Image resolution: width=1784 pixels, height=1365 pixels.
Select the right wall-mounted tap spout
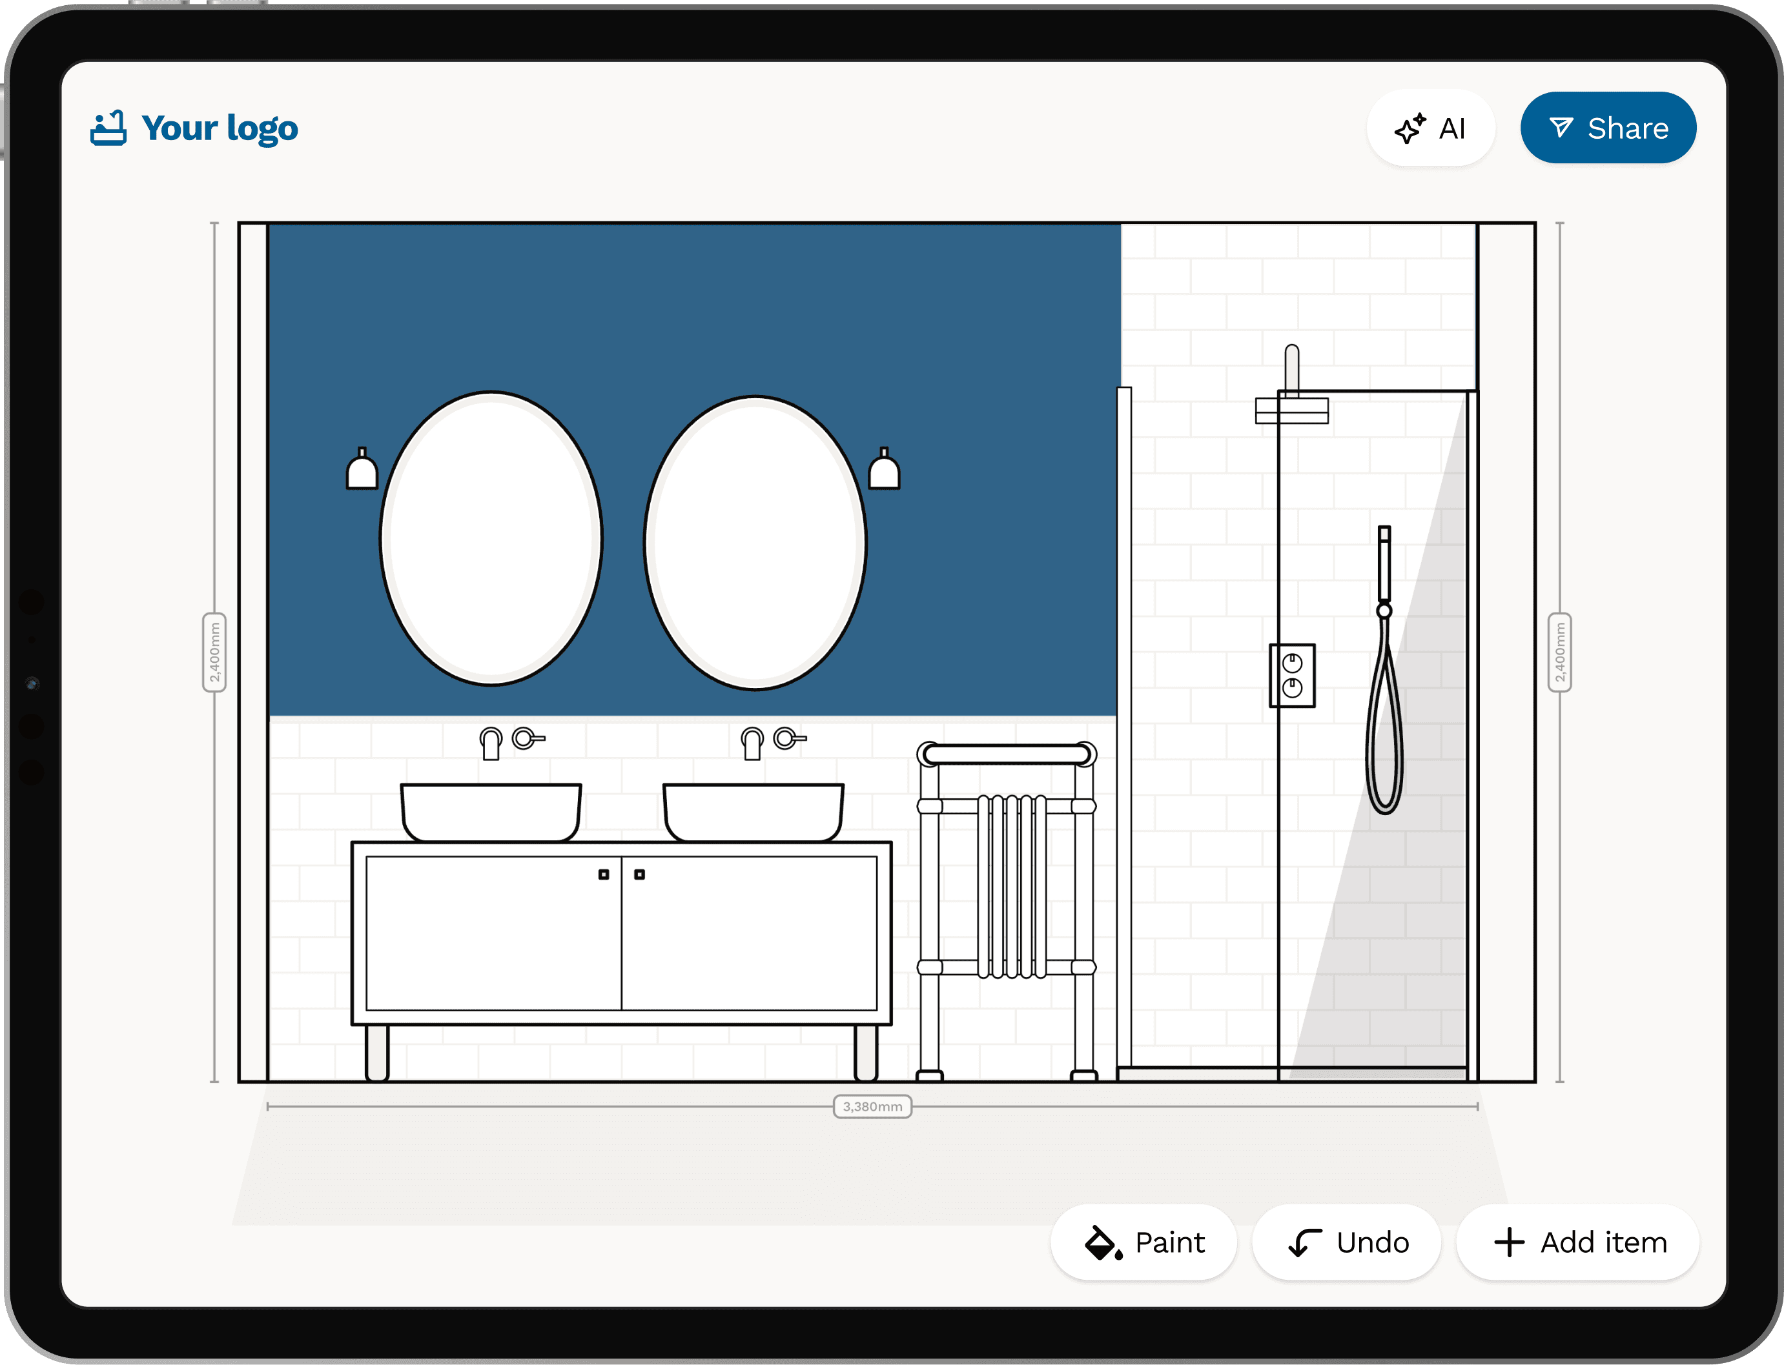click(753, 743)
